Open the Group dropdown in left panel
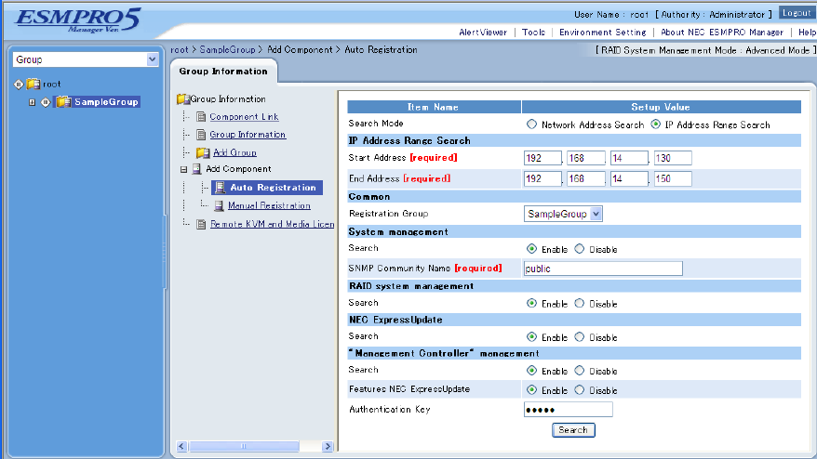 pyautogui.click(x=153, y=59)
